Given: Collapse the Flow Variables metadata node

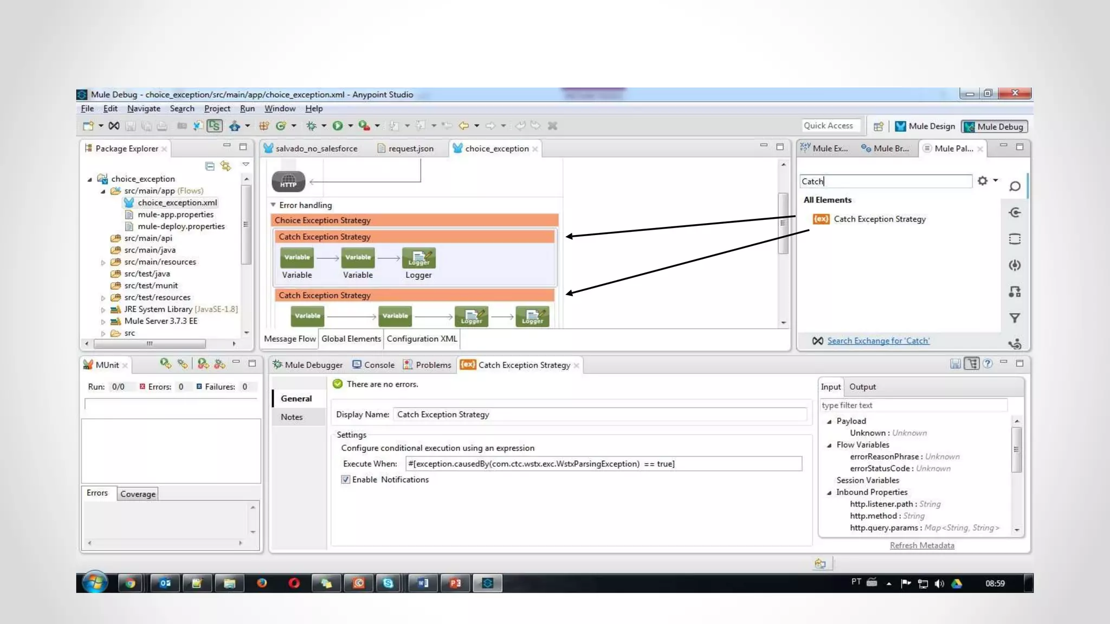Looking at the screenshot, I should coord(829,445).
